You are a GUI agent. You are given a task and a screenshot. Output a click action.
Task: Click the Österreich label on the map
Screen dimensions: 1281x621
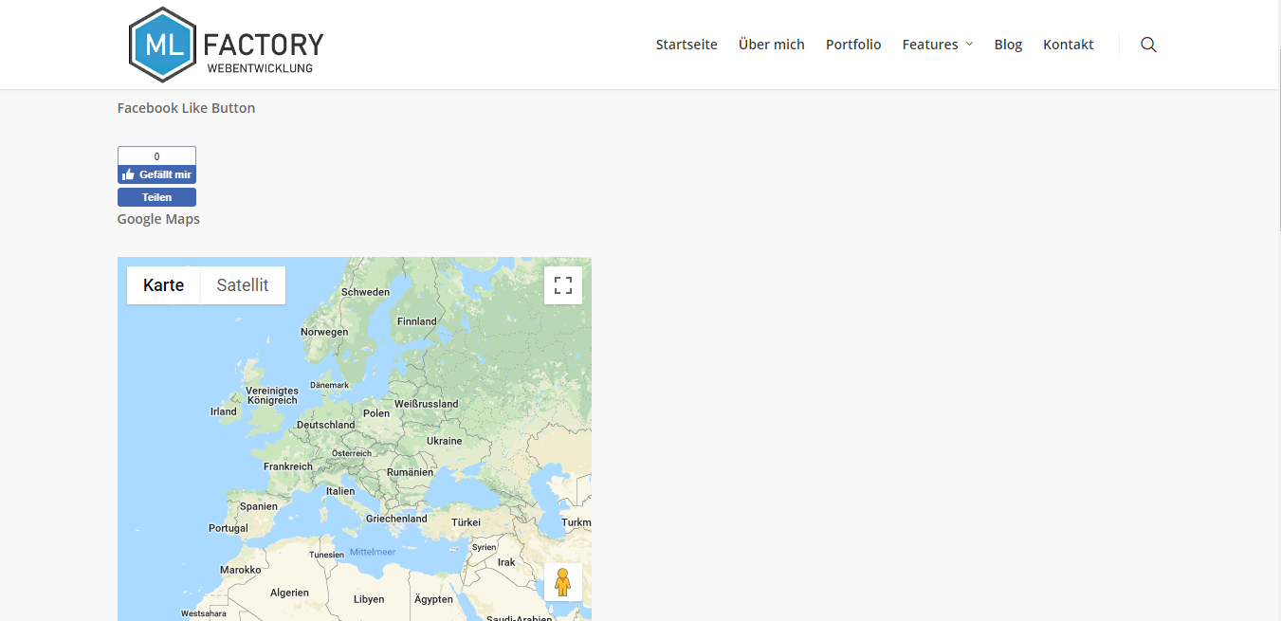(352, 453)
